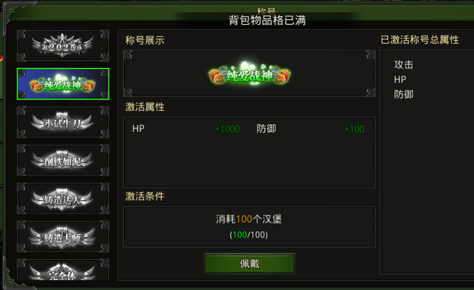Click the 防御 +100 bonus value
This screenshot has width=474, height=290.
coord(354,129)
